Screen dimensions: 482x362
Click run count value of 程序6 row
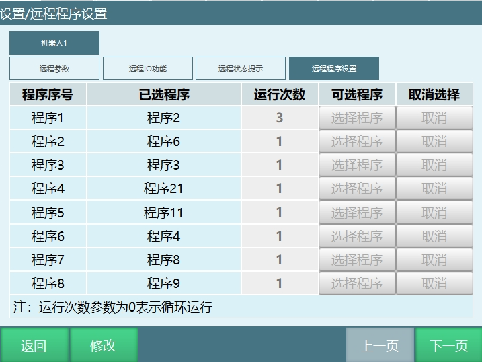coord(280,236)
